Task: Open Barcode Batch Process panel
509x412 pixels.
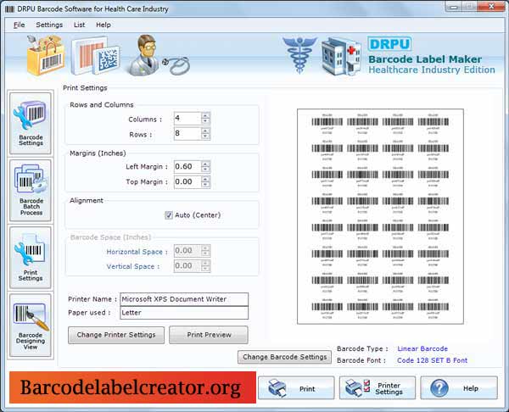Action: 31,191
